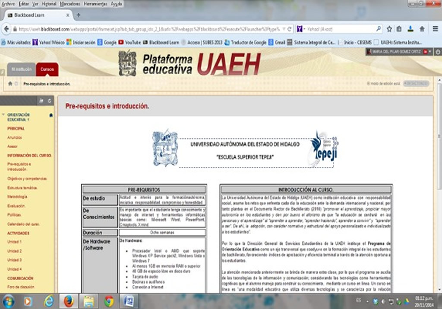
Task: Open the address bar history dropdown arrow
Action: (284, 29)
